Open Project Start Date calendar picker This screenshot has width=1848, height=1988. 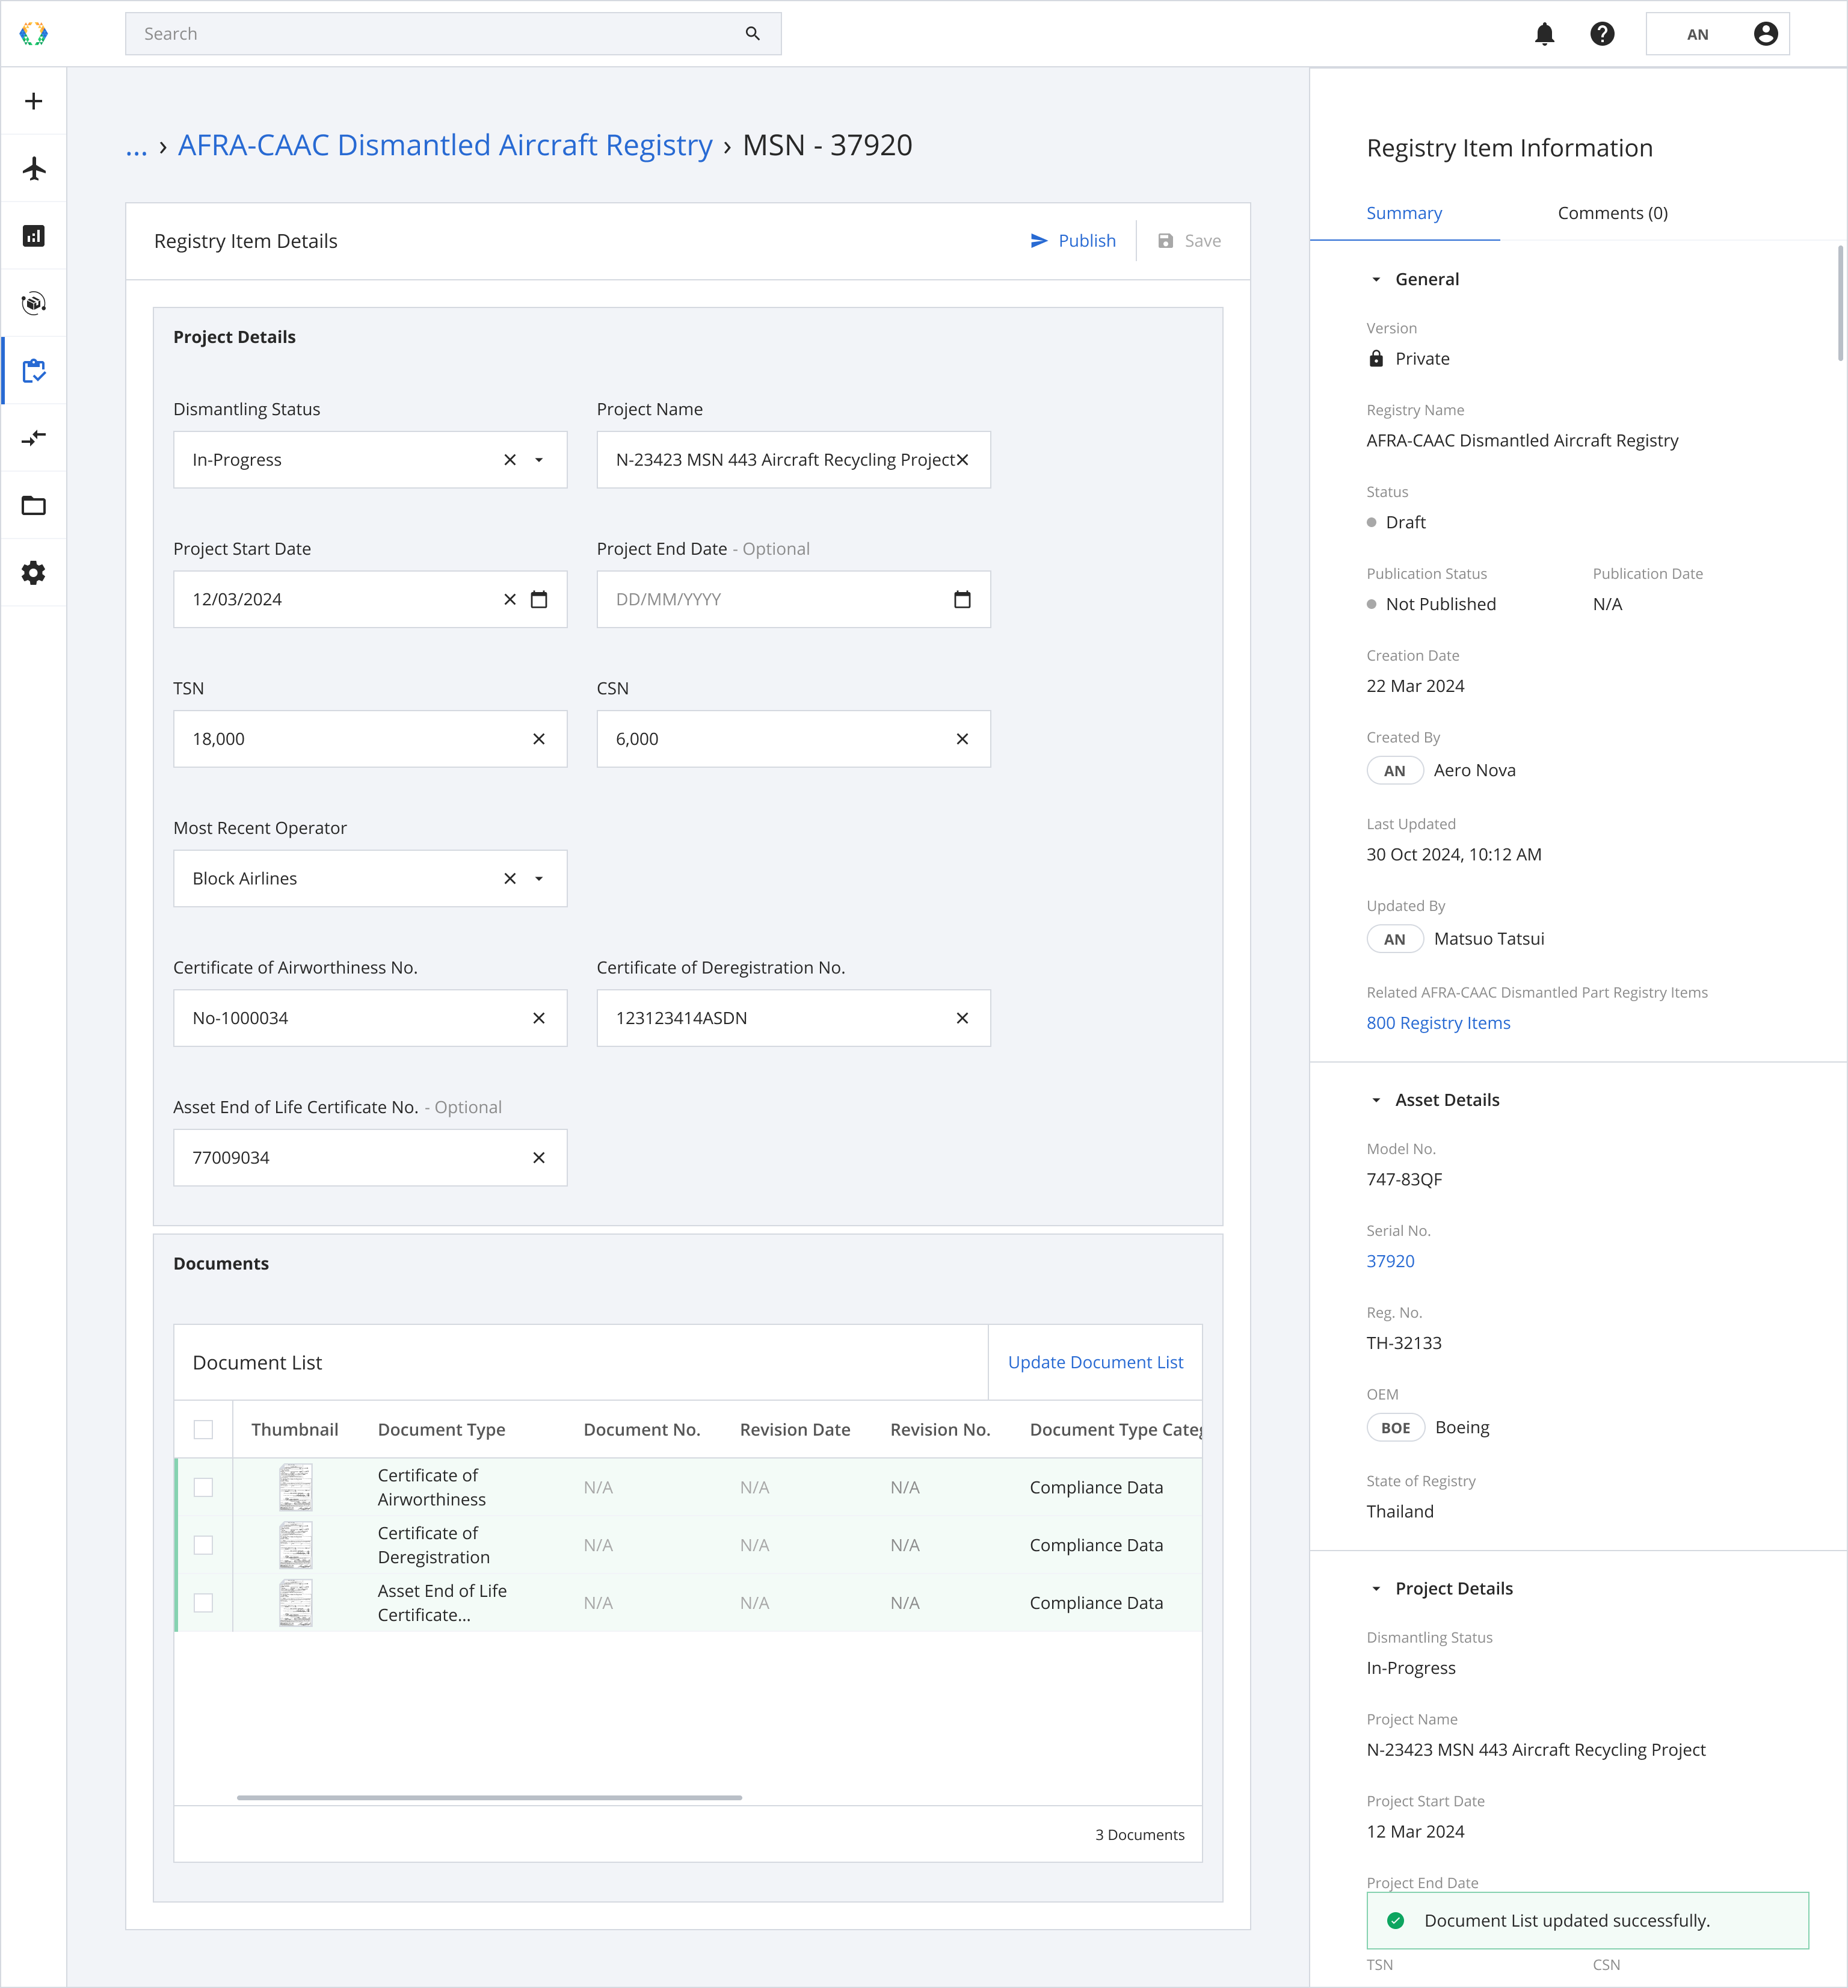tap(539, 600)
